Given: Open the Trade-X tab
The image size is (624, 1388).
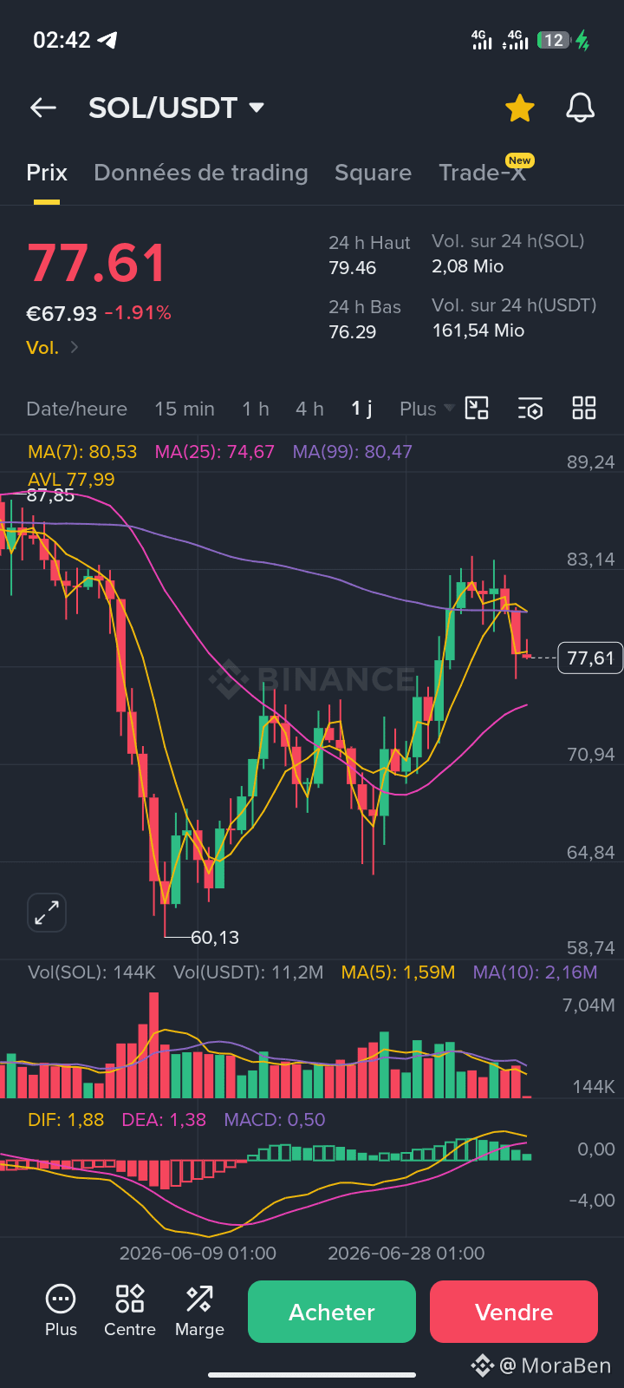Looking at the screenshot, I should (482, 173).
